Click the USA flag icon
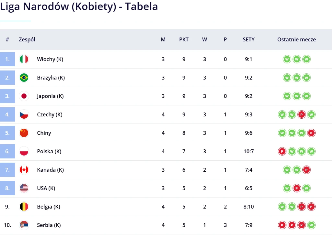Viewport: 336px width, 237px height. (24, 188)
